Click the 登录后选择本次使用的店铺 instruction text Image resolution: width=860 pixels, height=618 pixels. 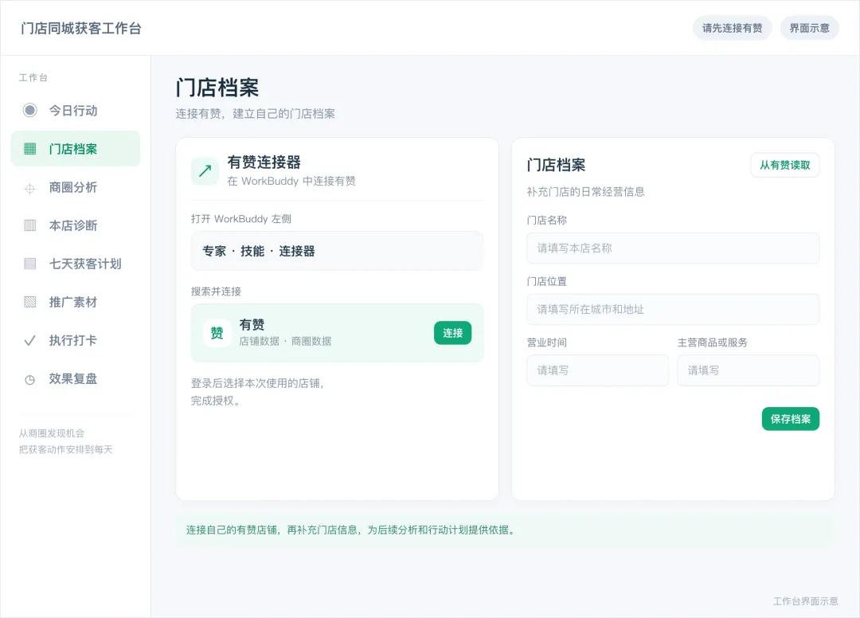pos(258,392)
